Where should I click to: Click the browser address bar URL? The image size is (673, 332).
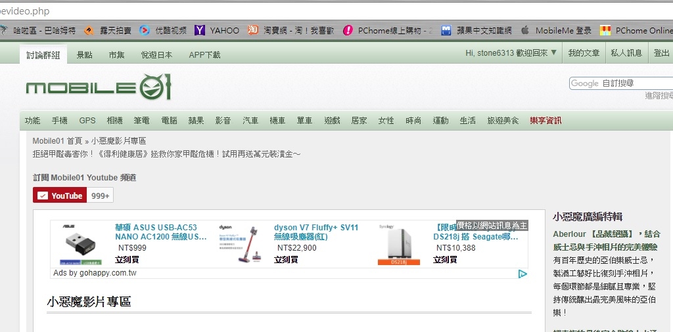(25, 11)
